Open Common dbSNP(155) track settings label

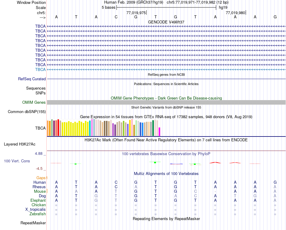click(x=27, y=112)
